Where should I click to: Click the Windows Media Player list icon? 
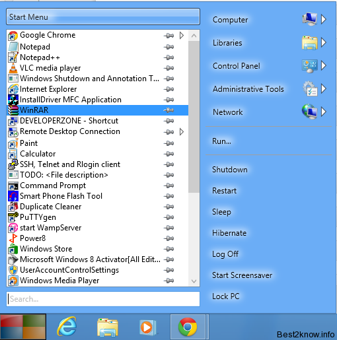[x=13, y=281]
